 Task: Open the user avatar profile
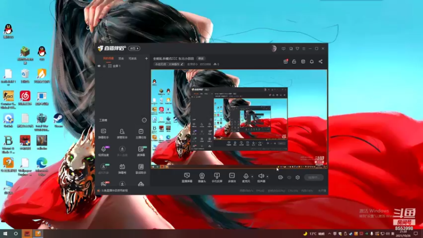point(274,49)
